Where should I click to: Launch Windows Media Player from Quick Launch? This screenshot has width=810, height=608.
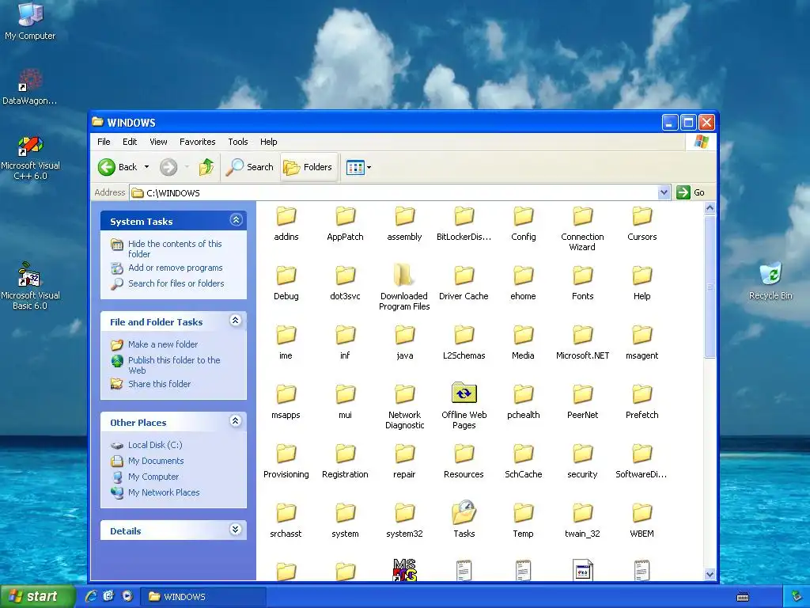(x=127, y=596)
